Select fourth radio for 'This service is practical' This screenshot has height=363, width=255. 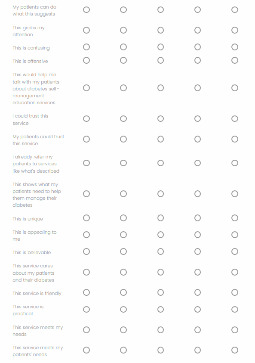(x=197, y=309)
